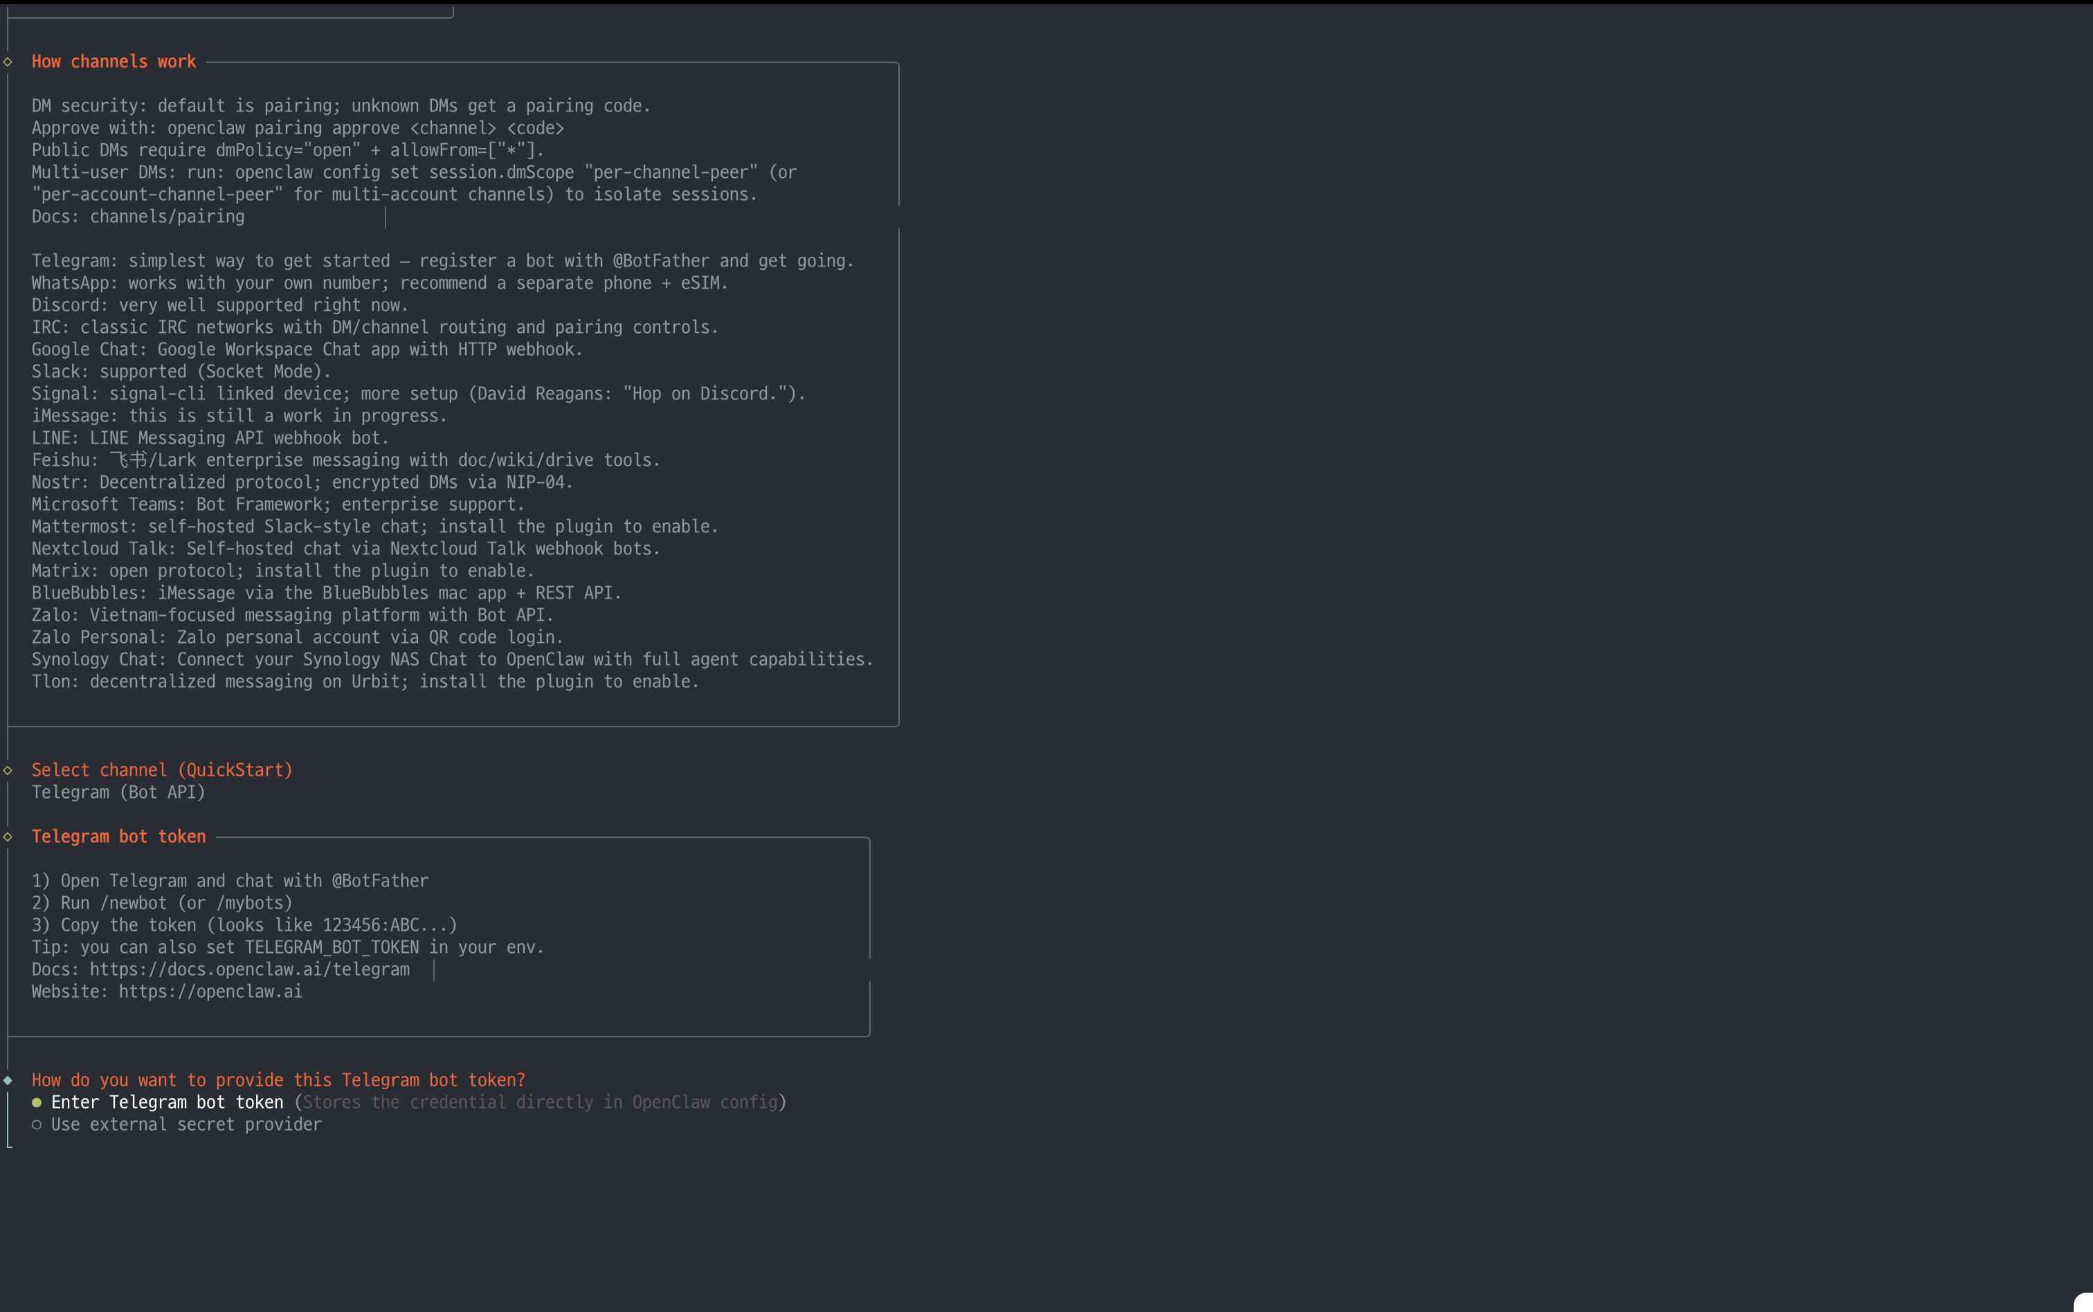
Task: Click the diamond marker beside Telegram bot token
Action: pos(8,837)
